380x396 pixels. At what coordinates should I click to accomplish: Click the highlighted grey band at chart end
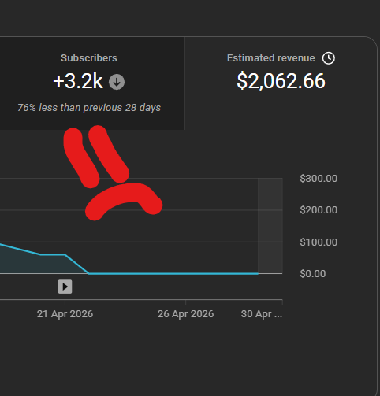(x=270, y=226)
